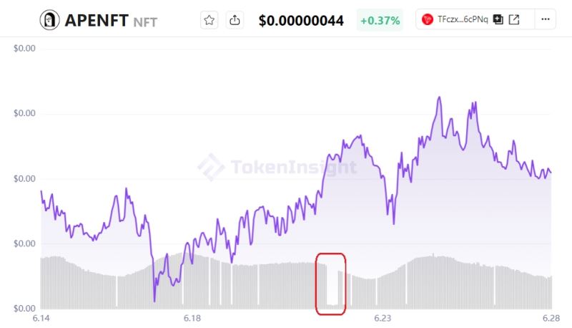Screen dimensions: 572x328
Task: Click the NFT ticker symbol label
Action: click(x=146, y=21)
